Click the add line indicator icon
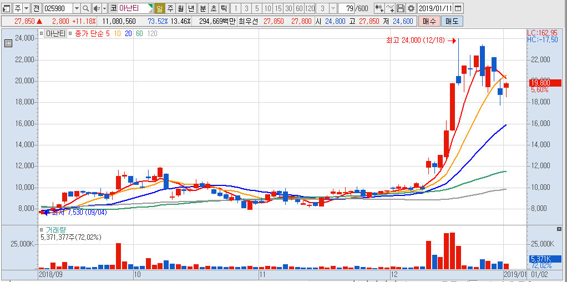Screen dimensions: 567x282 390,8
